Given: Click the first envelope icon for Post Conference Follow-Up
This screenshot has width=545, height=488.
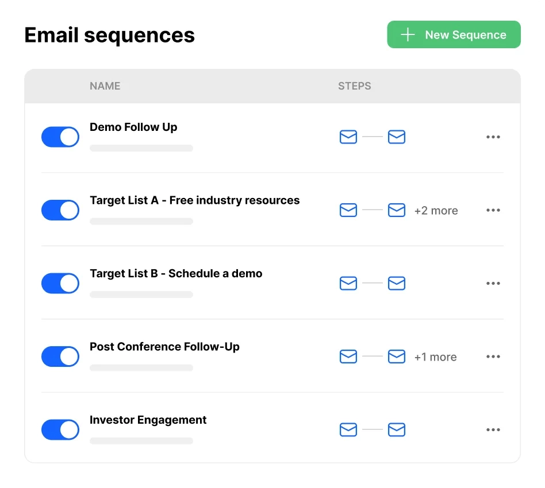Looking at the screenshot, I should [x=348, y=357].
